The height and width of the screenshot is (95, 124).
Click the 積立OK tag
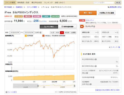click(28, 16)
